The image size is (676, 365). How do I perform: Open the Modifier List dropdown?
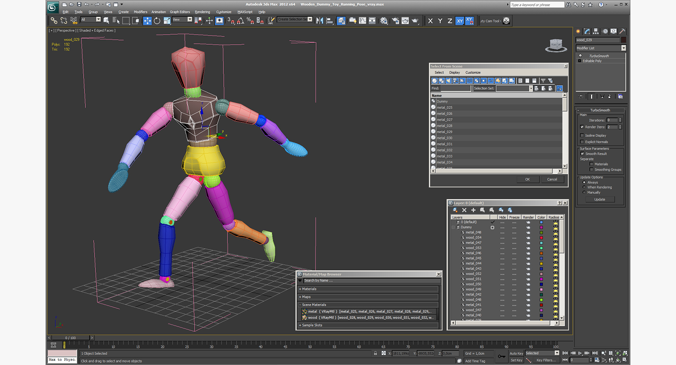coord(623,48)
